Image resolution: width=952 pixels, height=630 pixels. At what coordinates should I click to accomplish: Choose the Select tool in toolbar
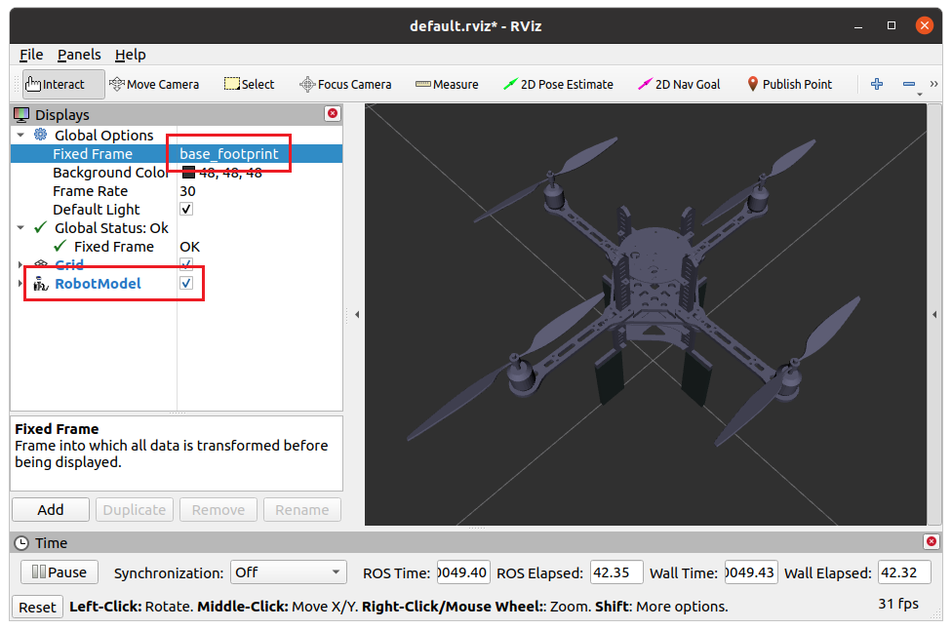coord(250,84)
